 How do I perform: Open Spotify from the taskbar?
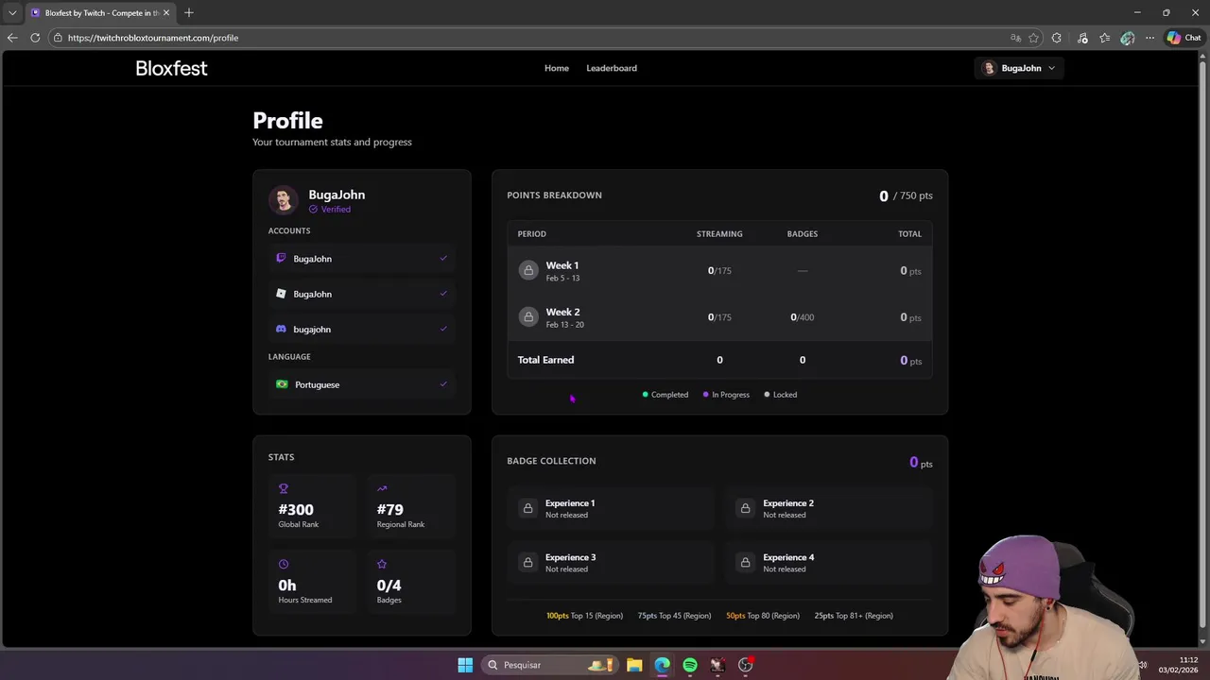tap(690, 665)
